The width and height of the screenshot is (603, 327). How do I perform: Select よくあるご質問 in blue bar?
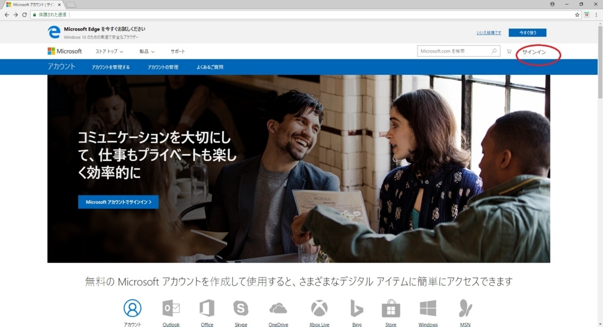tap(210, 67)
